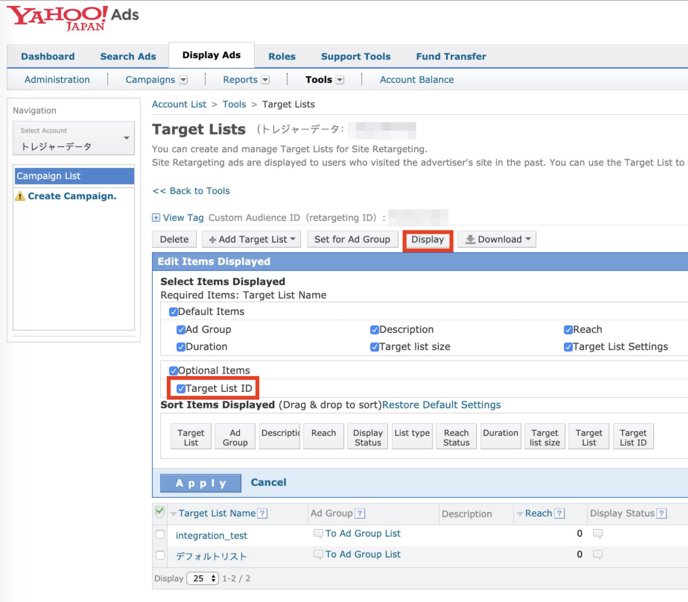688x602 pixels.
Task: Change the Display rows-per-page stepper
Action: [x=203, y=579]
